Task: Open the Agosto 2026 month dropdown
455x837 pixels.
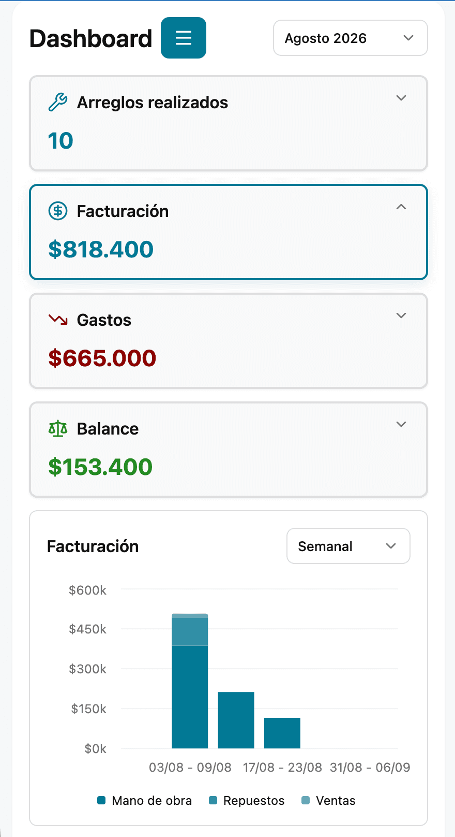Action: pos(351,38)
